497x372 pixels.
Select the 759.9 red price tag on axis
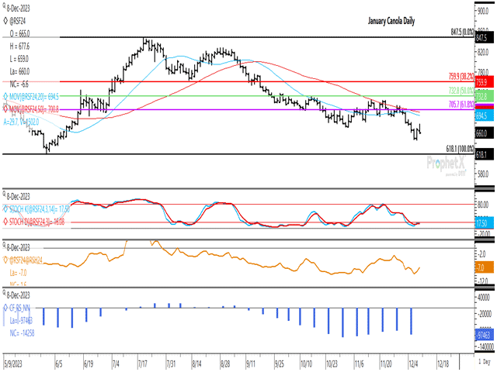tap(481, 81)
